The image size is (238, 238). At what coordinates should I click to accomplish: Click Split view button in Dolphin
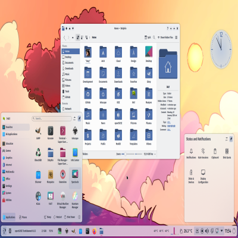click(148, 37)
